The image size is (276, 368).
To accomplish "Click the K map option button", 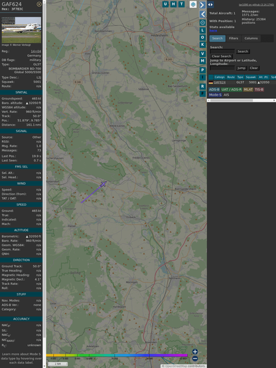I will click(202, 45).
